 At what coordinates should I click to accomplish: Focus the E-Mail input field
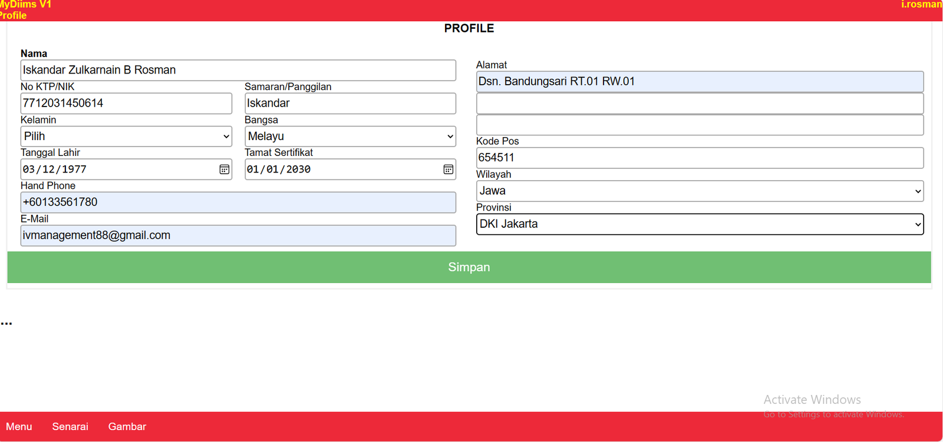coord(238,235)
